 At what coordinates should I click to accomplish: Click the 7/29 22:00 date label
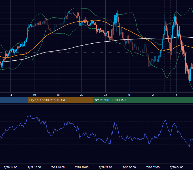[x=105, y=167]
